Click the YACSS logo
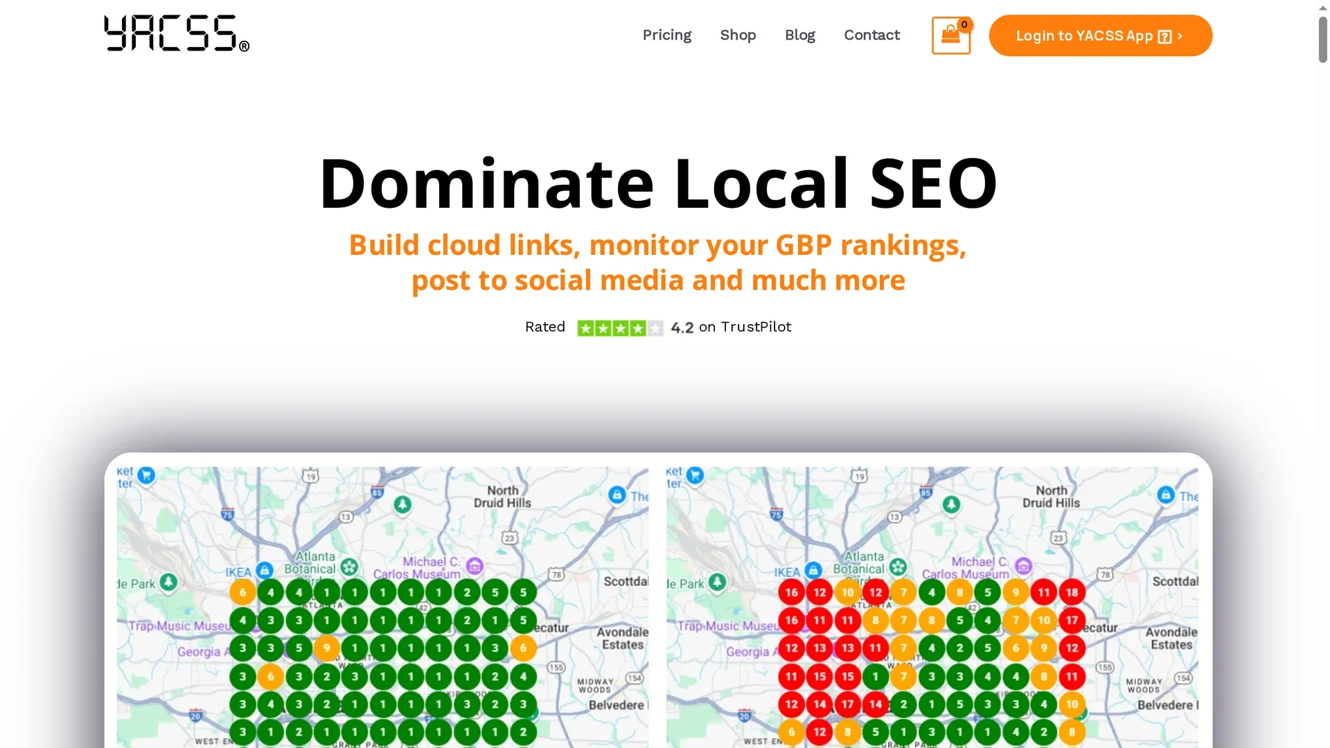1330x748 pixels. 177,34
